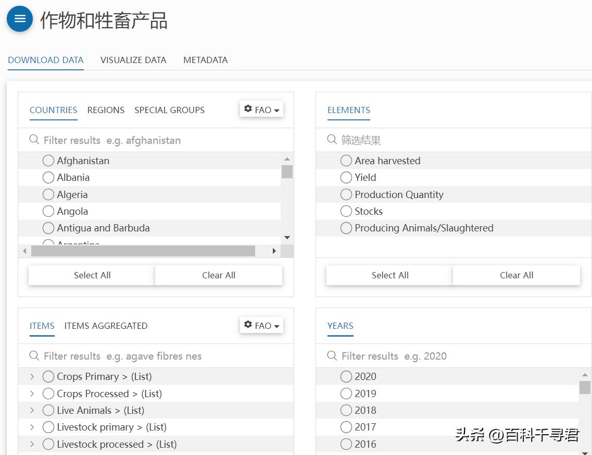Screen dimensions: 592x455
Task: Open the FAO dropdown in Items panel
Action: [261, 325]
